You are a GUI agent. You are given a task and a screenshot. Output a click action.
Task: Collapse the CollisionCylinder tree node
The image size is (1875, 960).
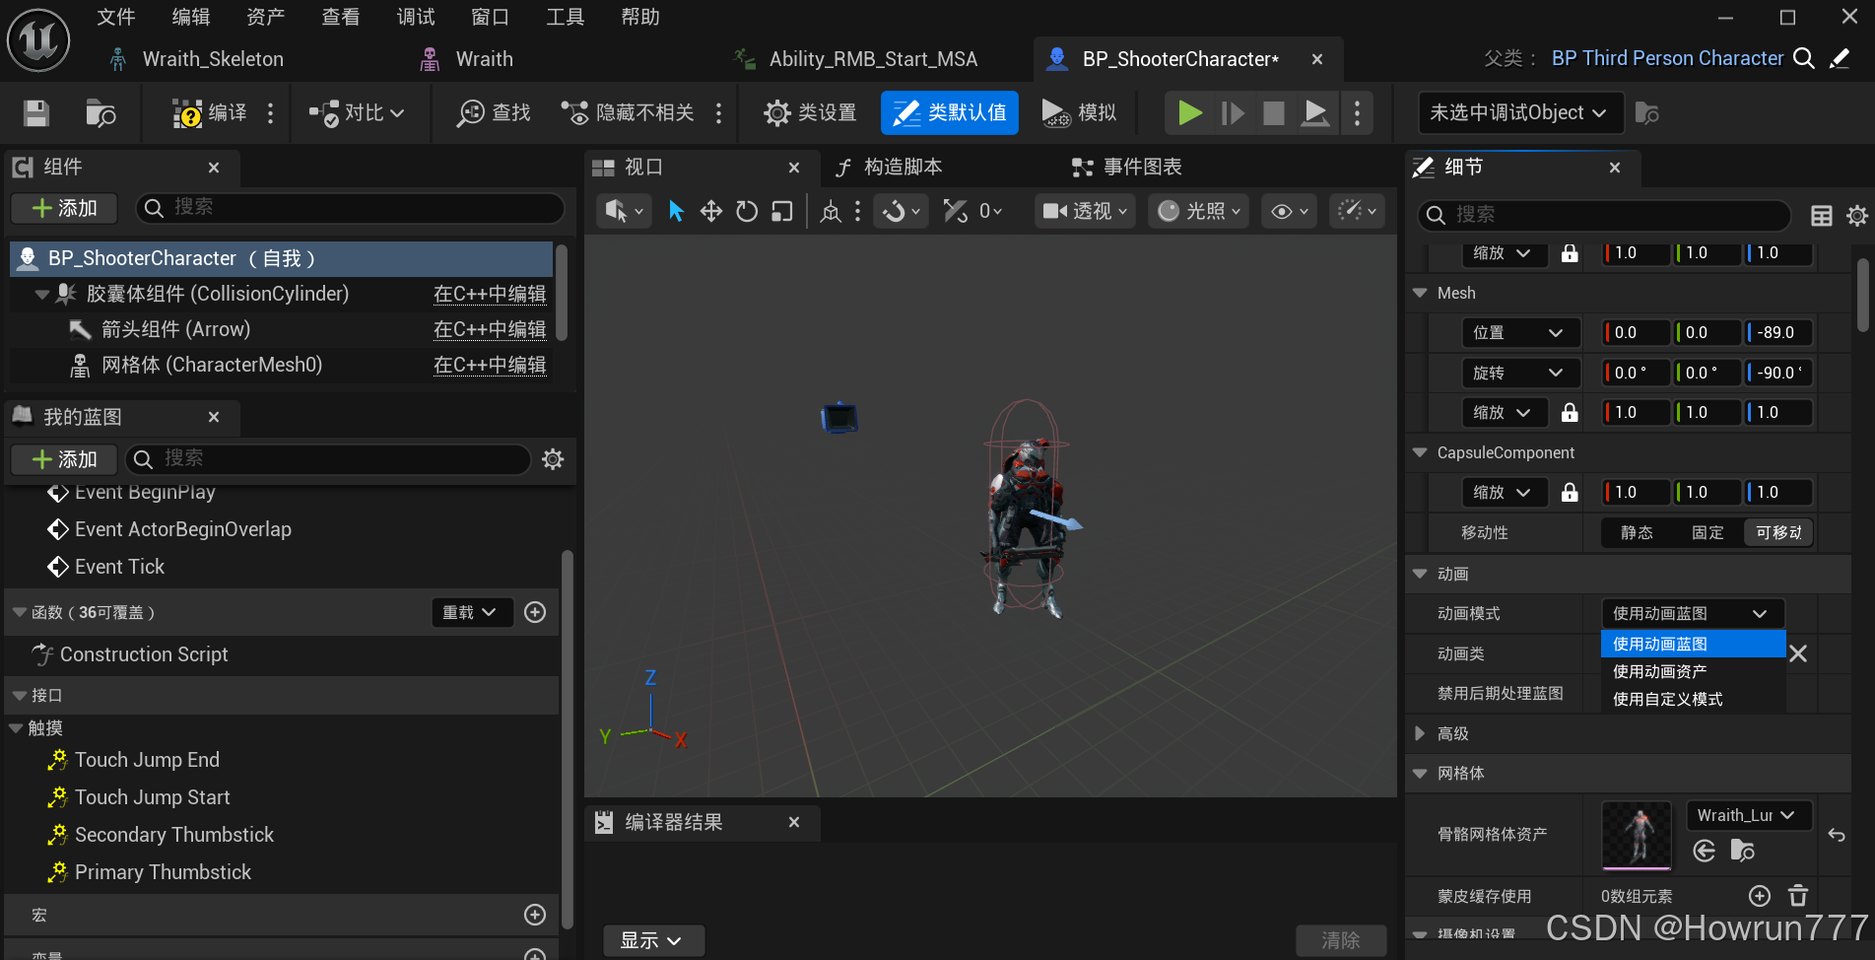click(41, 294)
